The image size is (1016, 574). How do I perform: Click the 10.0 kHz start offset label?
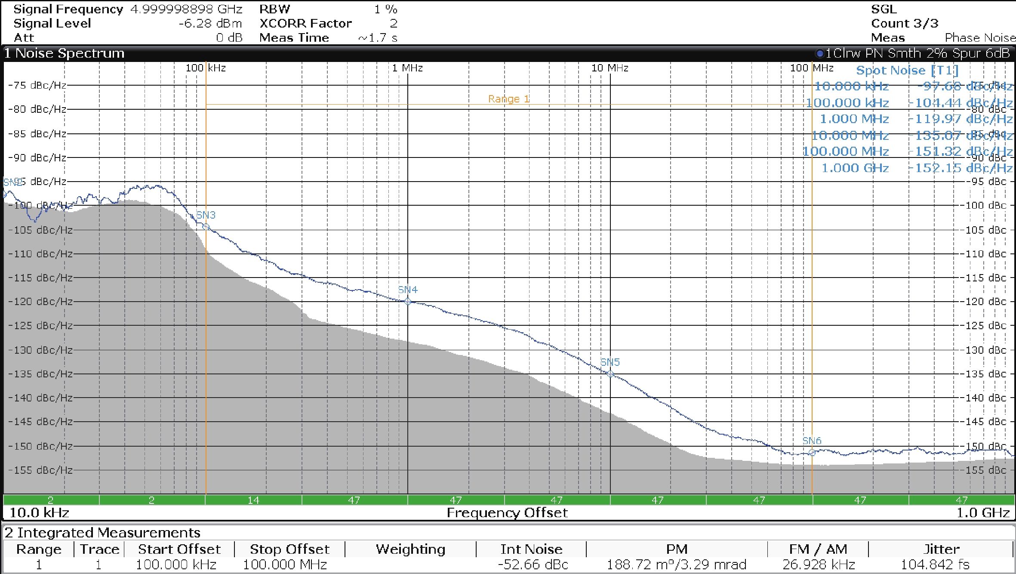point(39,512)
